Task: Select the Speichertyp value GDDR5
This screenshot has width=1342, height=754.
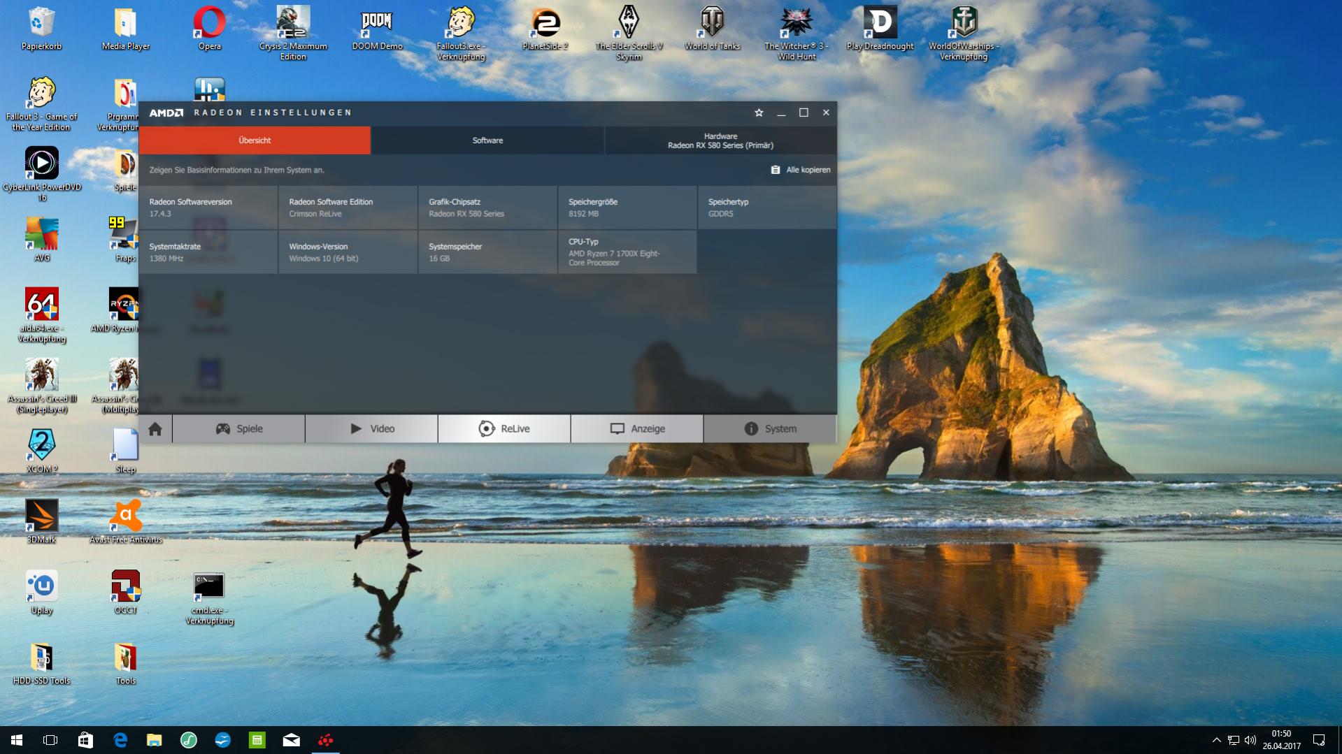Action: coord(721,214)
